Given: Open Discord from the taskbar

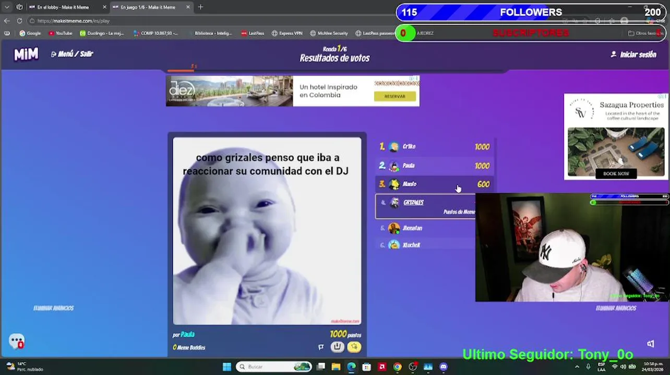Looking at the screenshot, I should tap(444, 367).
